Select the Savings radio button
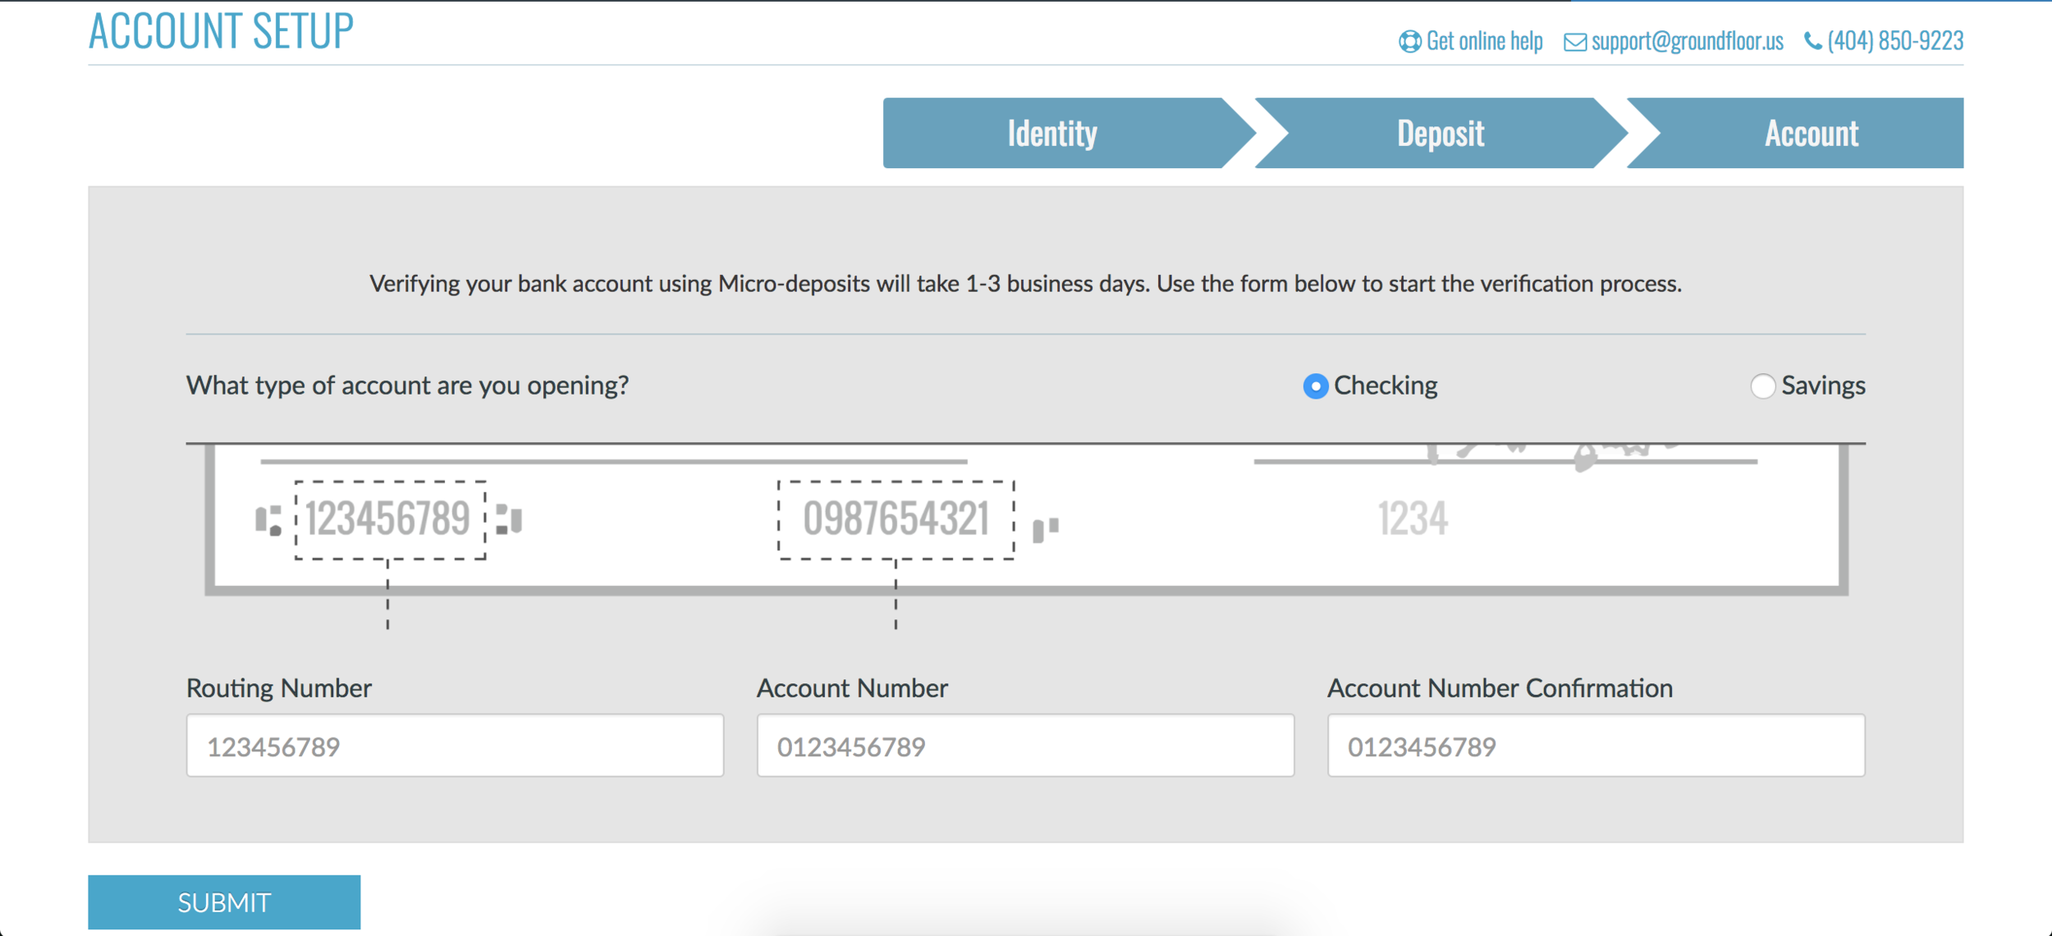Screen dimensions: 2052x936 [x=1762, y=386]
